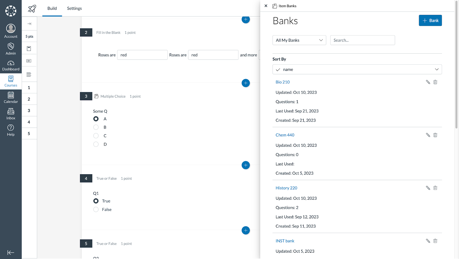
Task: Open the Bio 210 bank
Action: pos(283,82)
